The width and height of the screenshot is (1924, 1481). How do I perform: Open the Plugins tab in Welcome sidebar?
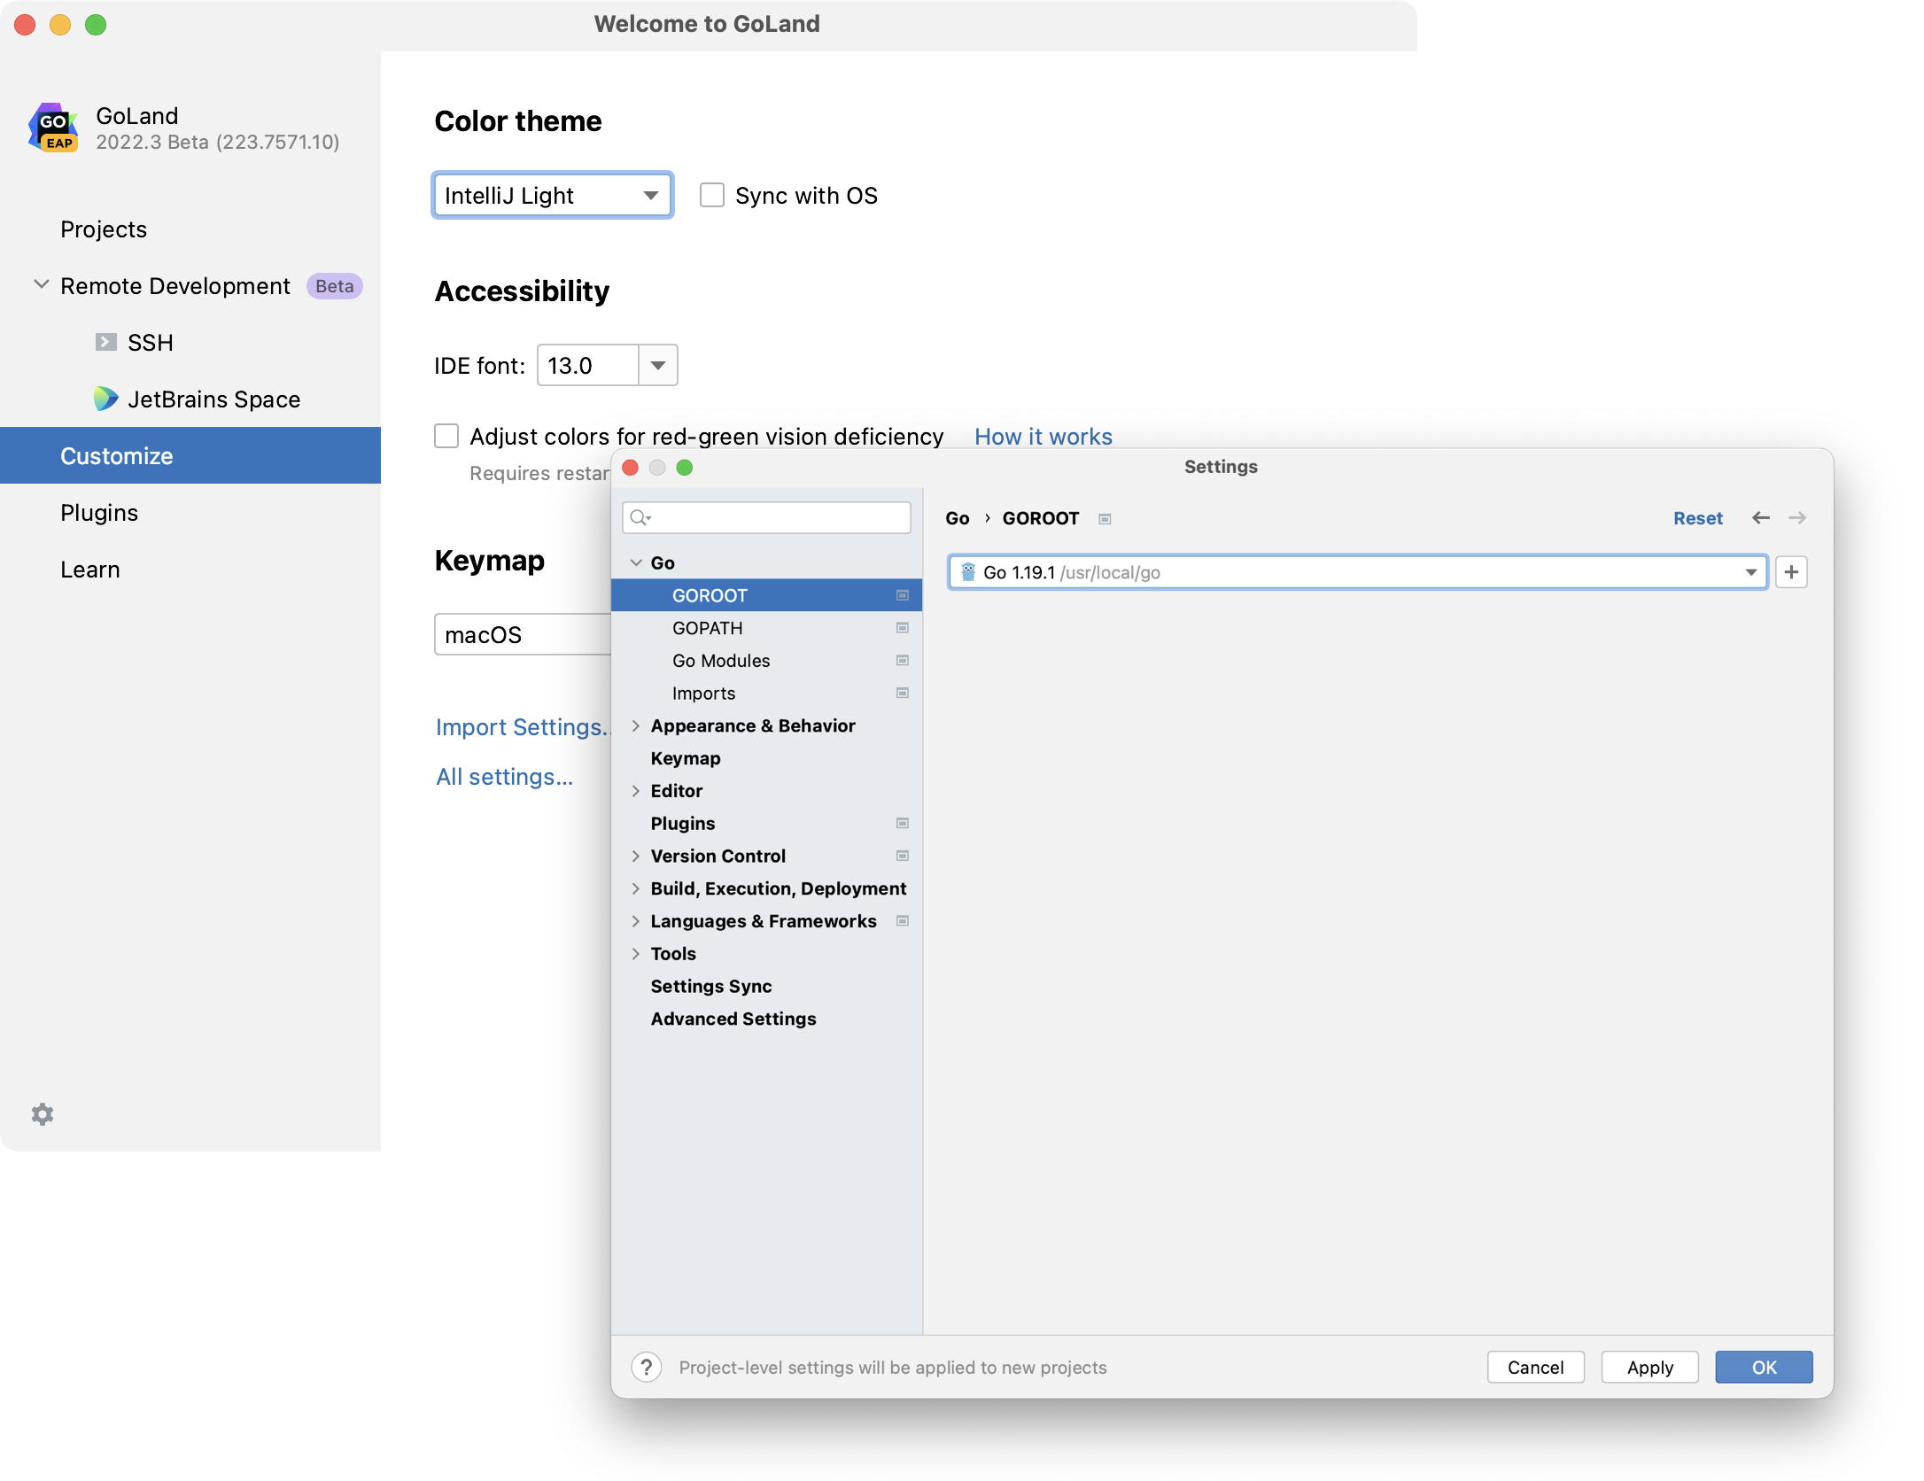(190, 512)
